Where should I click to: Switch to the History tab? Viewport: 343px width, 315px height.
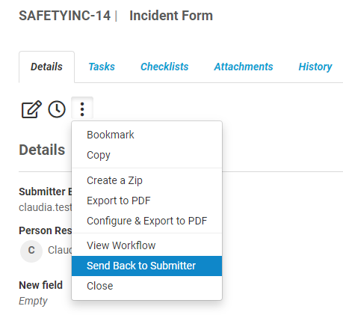point(315,67)
